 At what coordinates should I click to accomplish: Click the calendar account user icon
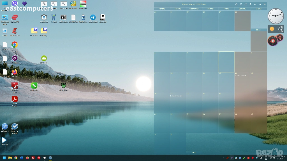[x=250, y=4]
